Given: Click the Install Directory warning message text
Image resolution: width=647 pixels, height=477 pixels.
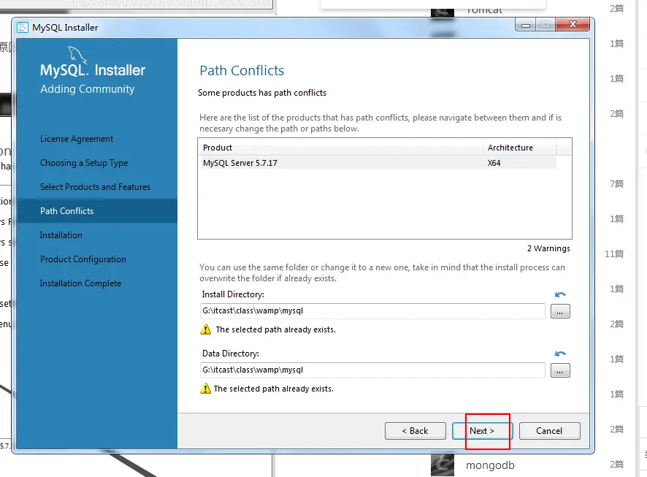Looking at the screenshot, I should click(x=275, y=329).
